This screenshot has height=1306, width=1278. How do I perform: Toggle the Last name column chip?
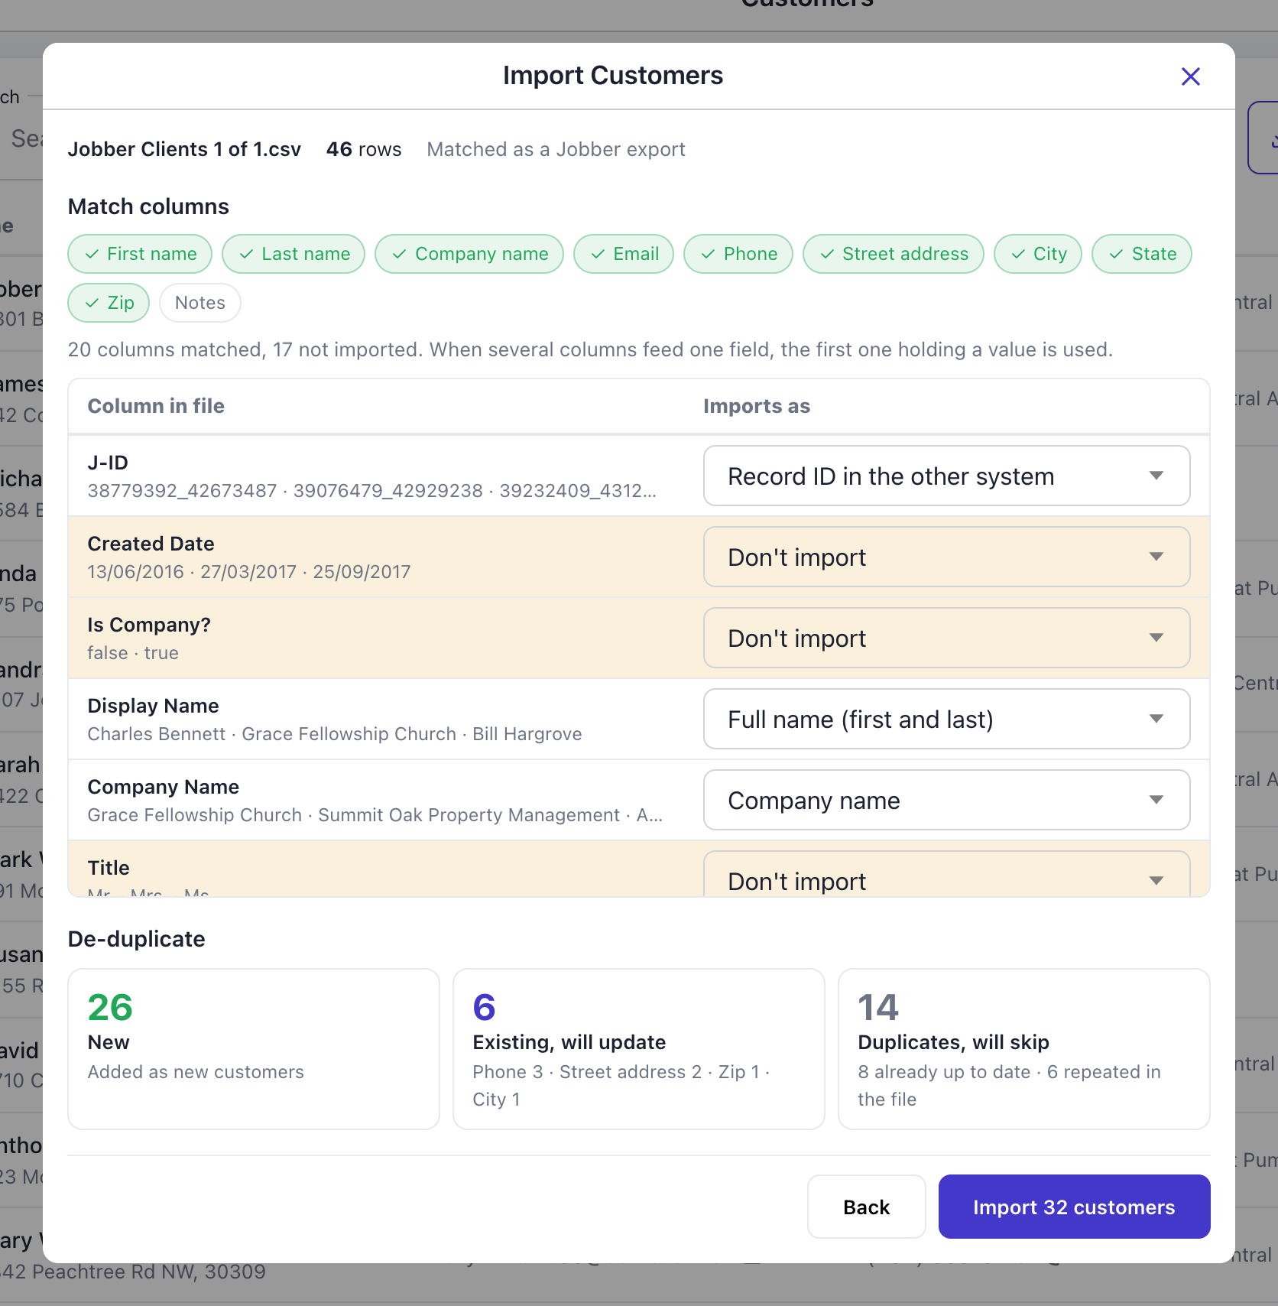(294, 254)
